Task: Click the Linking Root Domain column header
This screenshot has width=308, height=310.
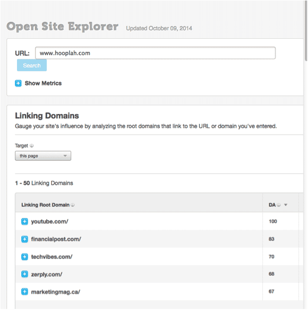Action: click(45, 205)
